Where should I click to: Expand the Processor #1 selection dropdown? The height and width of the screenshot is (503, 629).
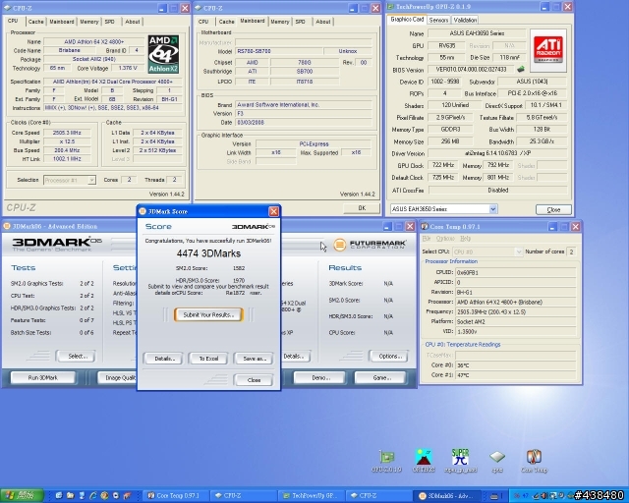coord(91,180)
